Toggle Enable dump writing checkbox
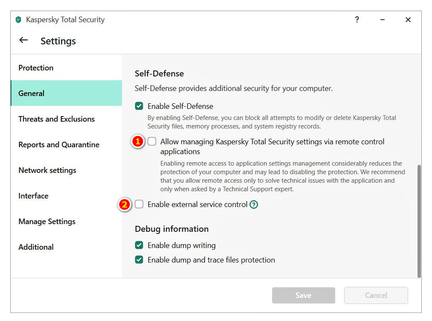This screenshot has width=432, height=321. (x=139, y=245)
